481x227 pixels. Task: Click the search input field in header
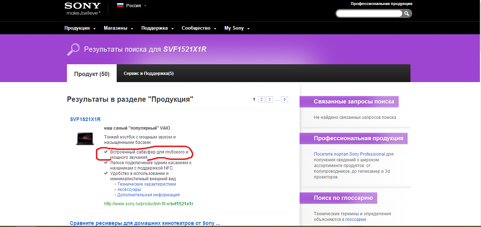[x=369, y=14]
